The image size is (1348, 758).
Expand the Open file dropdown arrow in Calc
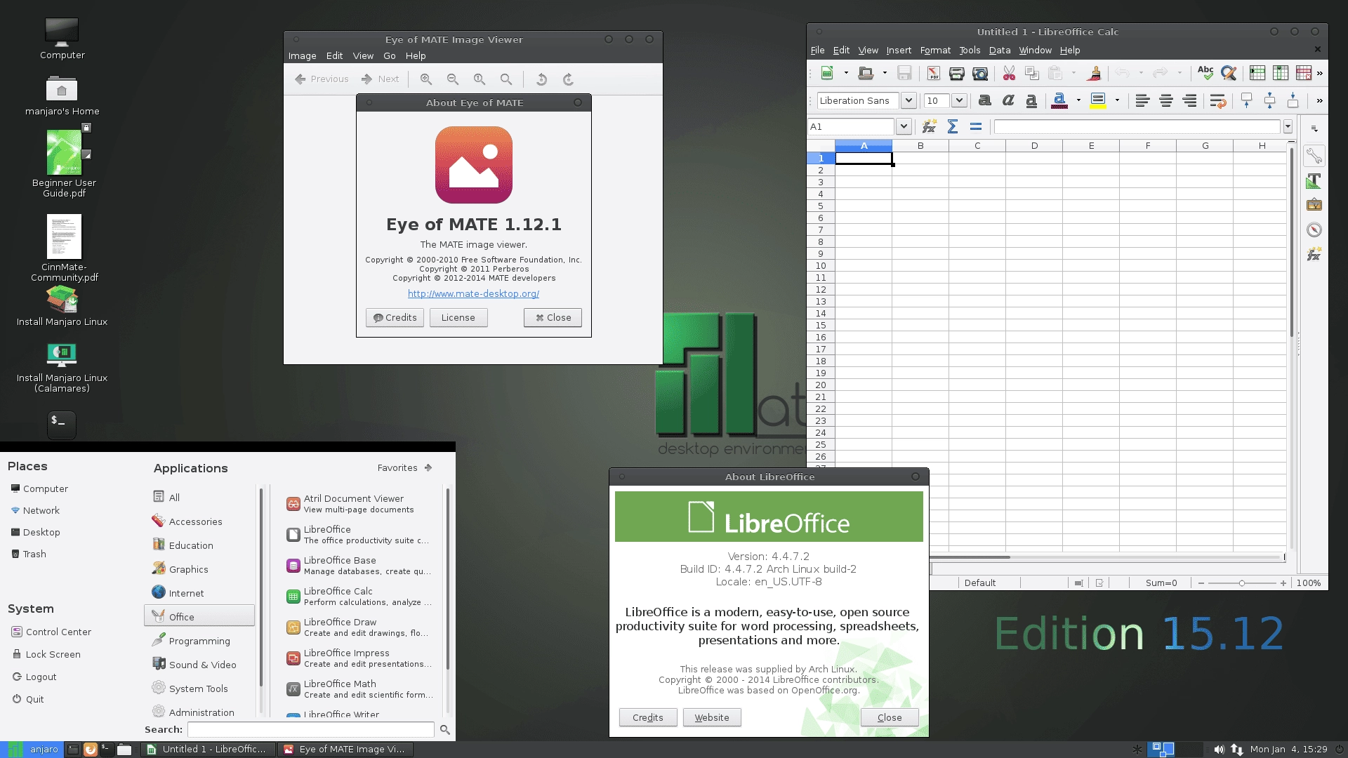click(885, 73)
